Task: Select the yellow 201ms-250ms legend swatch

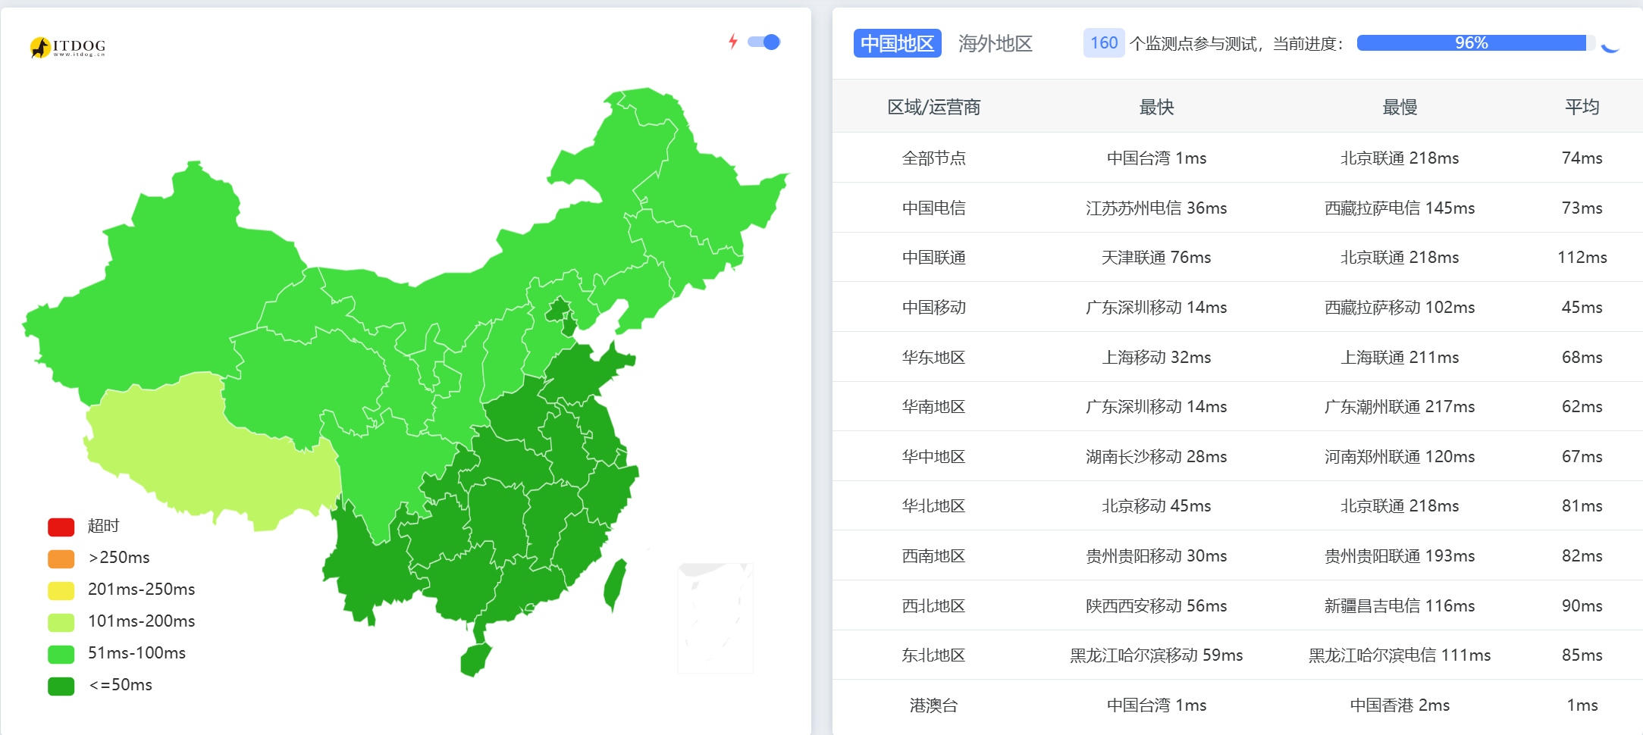Action: (59, 590)
